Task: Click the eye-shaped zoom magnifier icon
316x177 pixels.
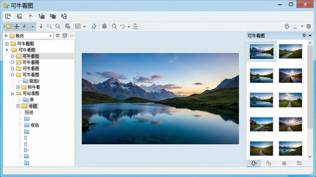Action: (x=49, y=26)
